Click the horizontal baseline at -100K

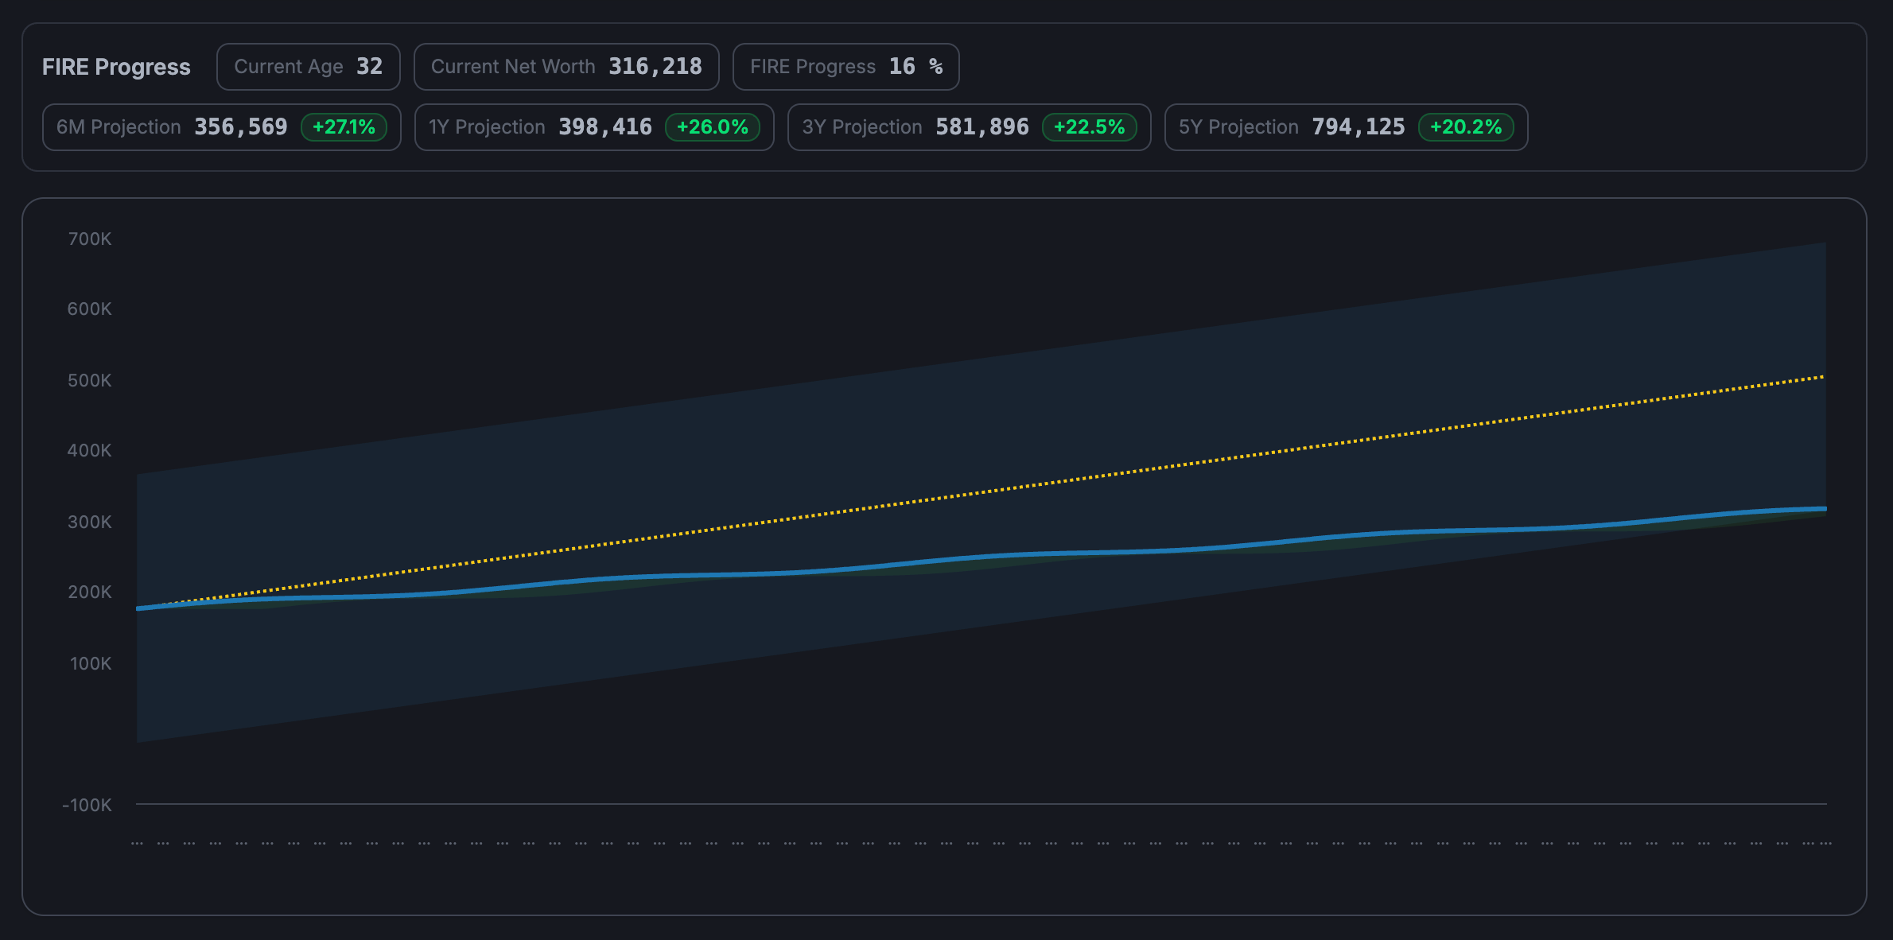coord(954,804)
